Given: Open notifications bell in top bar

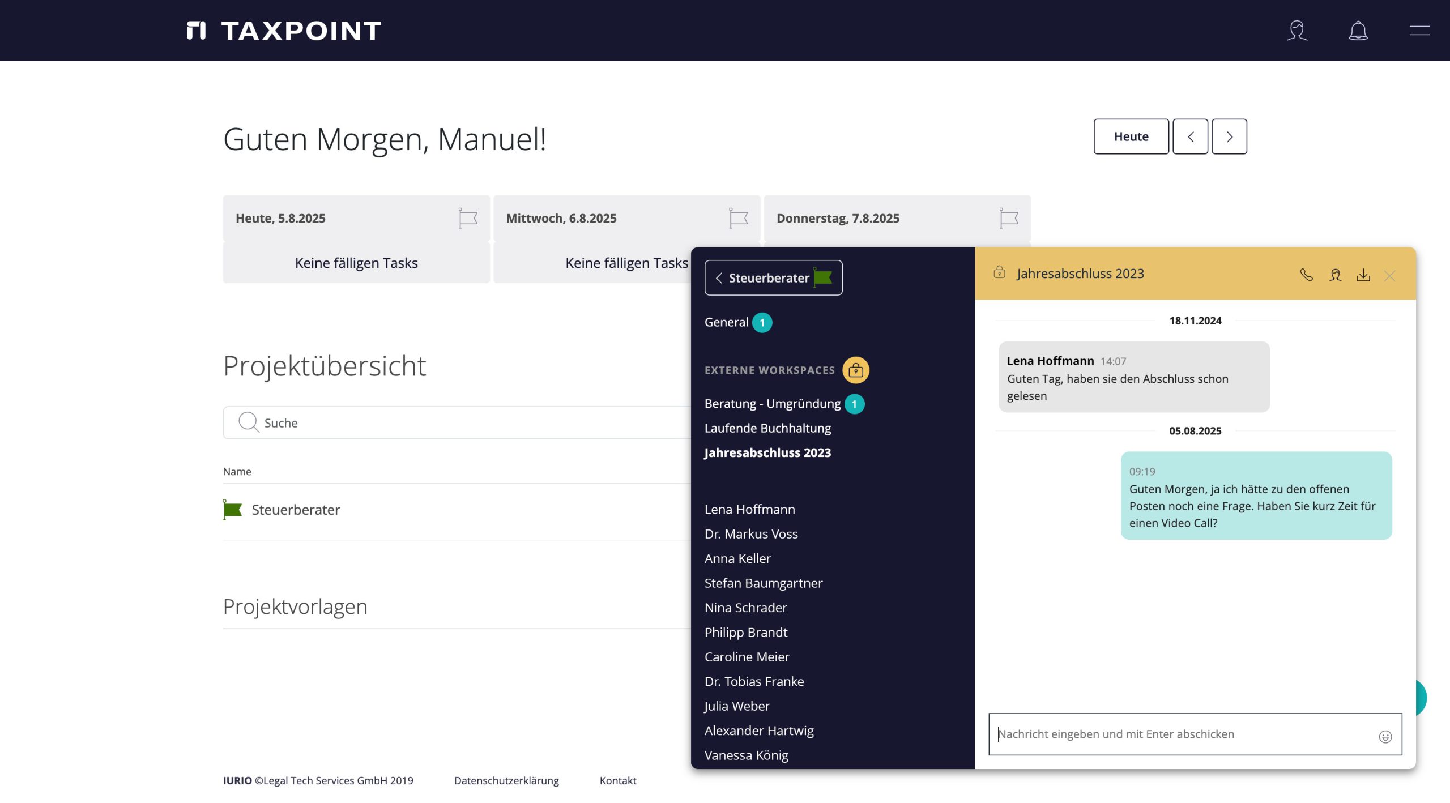Looking at the screenshot, I should pyautogui.click(x=1358, y=31).
